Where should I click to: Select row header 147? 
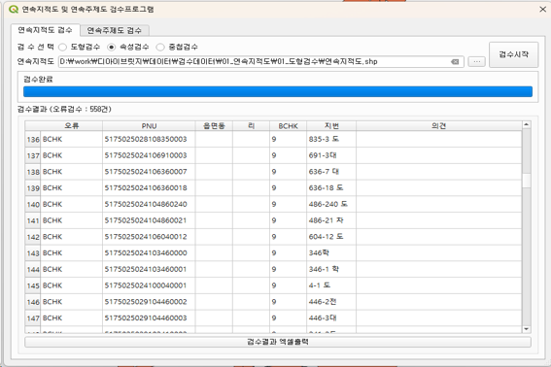tap(33, 318)
